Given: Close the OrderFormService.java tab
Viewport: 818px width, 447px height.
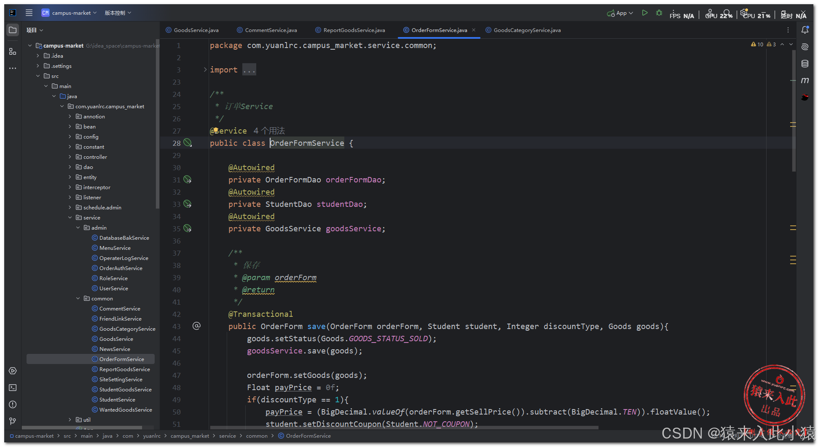Looking at the screenshot, I should pos(474,30).
